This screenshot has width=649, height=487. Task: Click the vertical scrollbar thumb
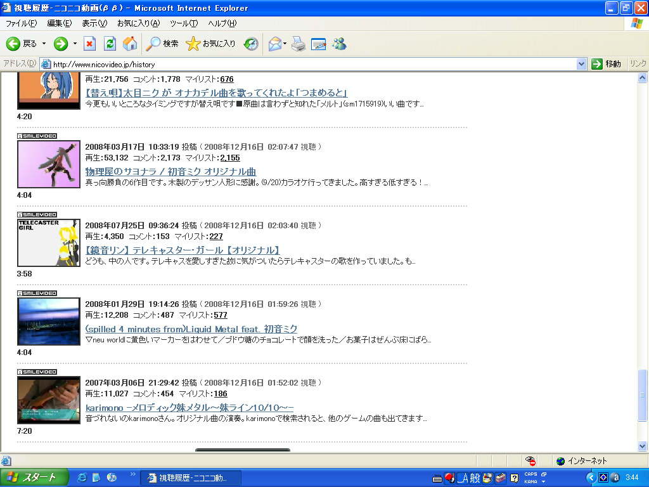click(643, 395)
